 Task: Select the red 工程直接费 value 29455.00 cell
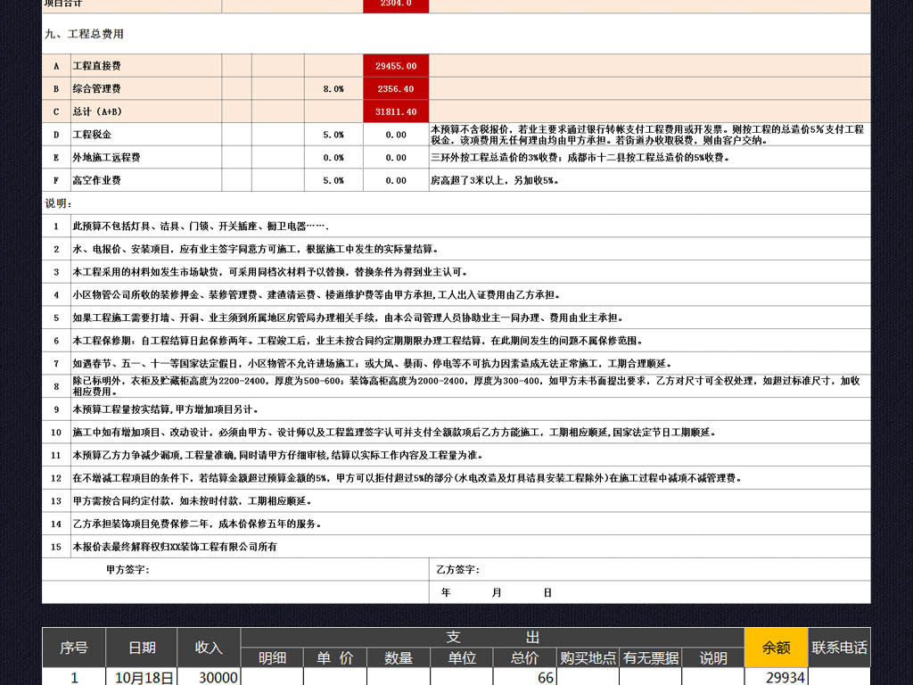coord(396,66)
